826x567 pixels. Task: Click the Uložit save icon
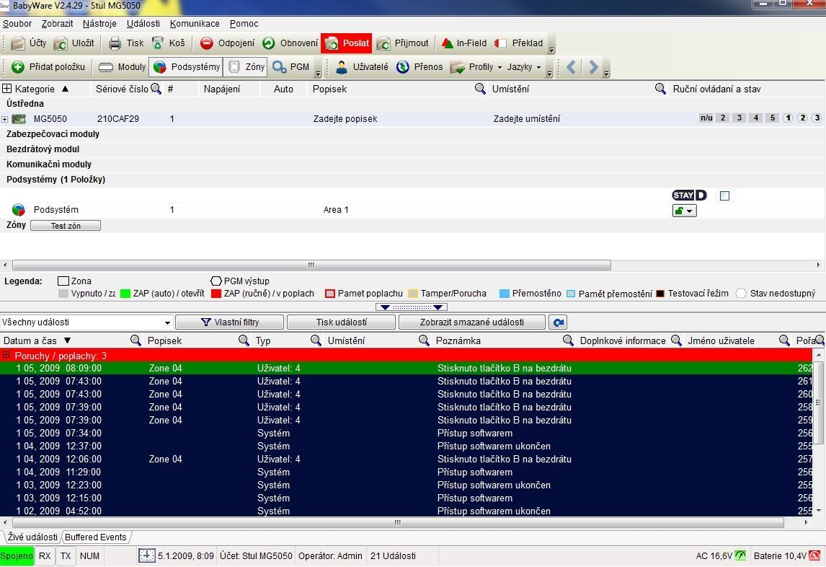pyautogui.click(x=61, y=43)
